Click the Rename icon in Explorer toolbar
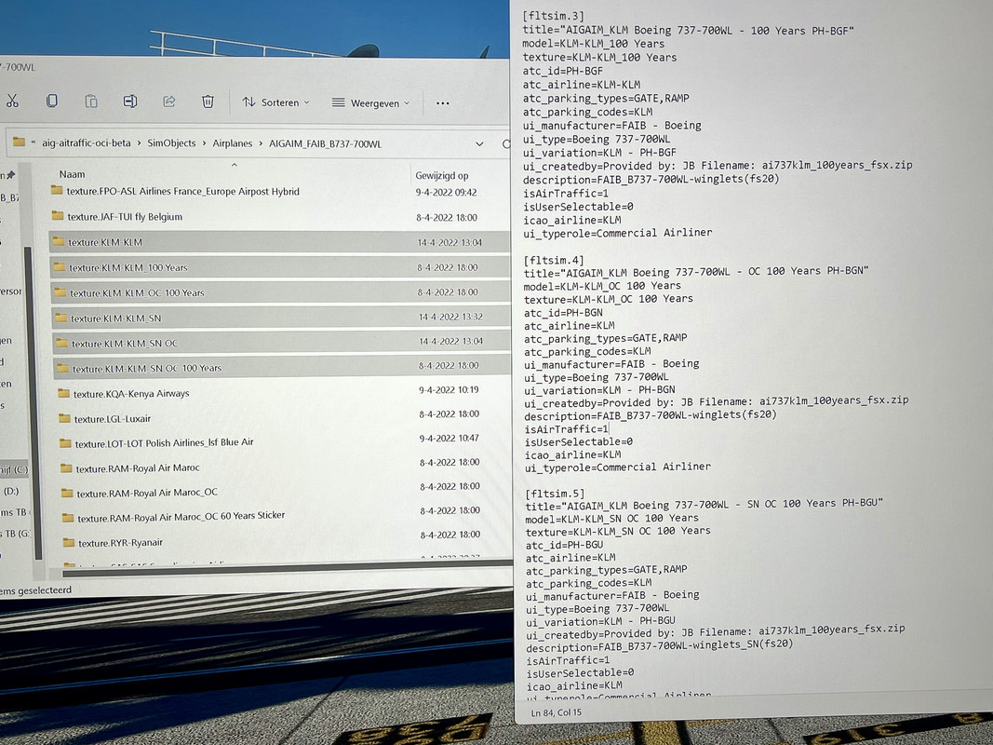The height and width of the screenshot is (745, 993). pos(129,102)
